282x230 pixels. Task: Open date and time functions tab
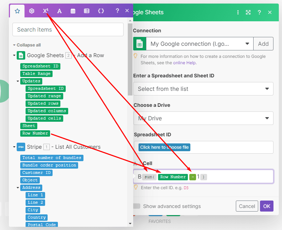pyautogui.click(x=73, y=11)
